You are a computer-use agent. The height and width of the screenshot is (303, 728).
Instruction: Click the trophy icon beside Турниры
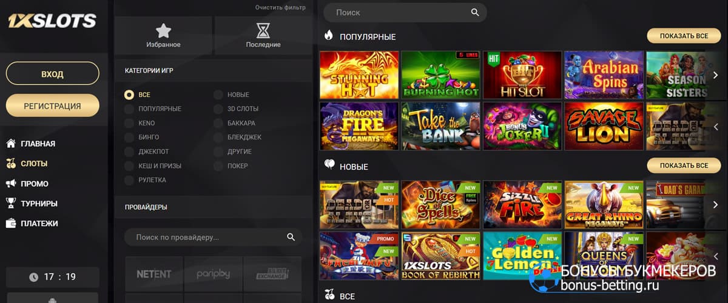tap(11, 204)
